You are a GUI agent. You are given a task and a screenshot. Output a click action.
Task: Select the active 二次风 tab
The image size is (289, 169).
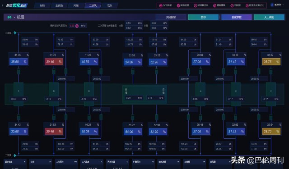[93, 5]
